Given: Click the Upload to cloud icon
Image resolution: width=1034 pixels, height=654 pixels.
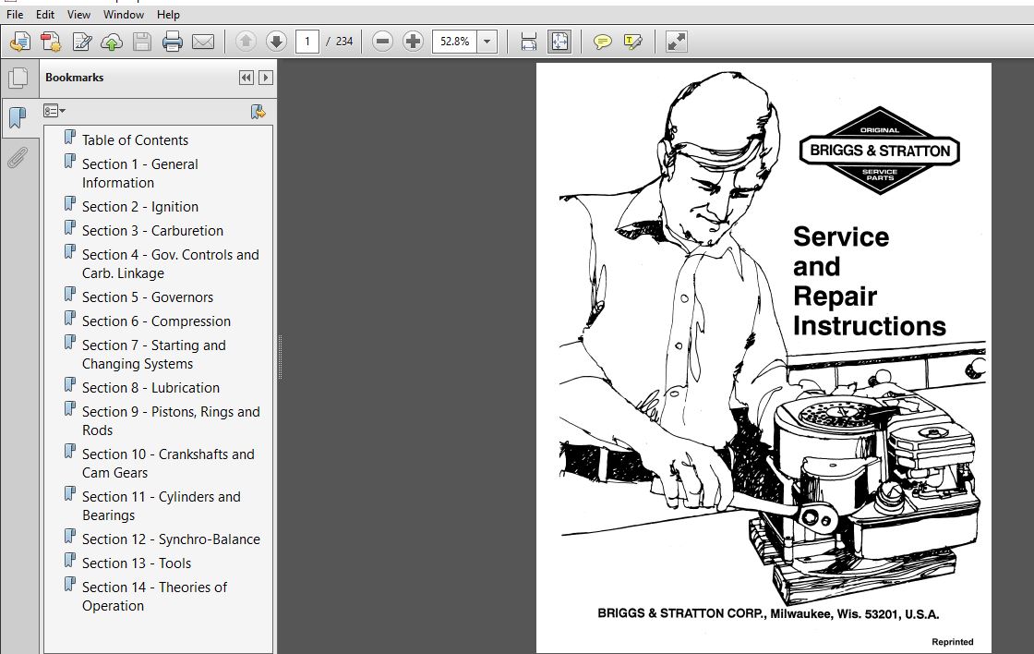Looking at the screenshot, I should [x=112, y=42].
